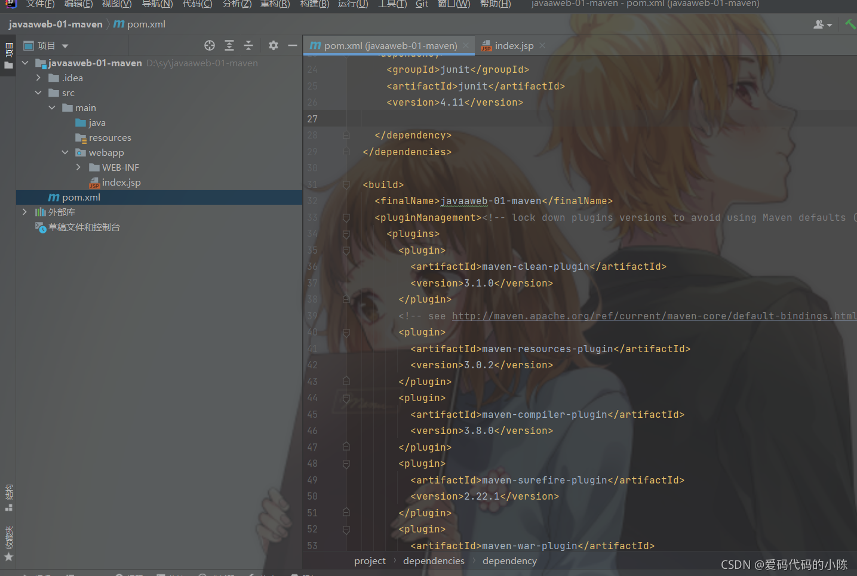Click the Collapse All icon in project panel
Image resolution: width=857 pixels, height=576 pixels.
[x=248, y=45]
